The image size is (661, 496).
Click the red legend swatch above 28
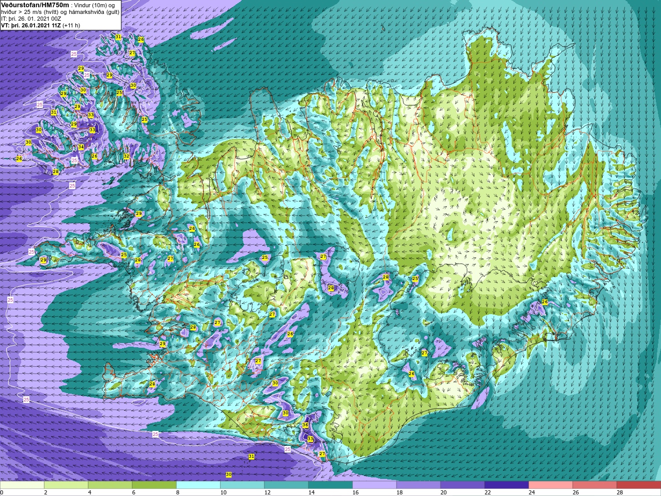pyautogui.click(x=639, y=485)
